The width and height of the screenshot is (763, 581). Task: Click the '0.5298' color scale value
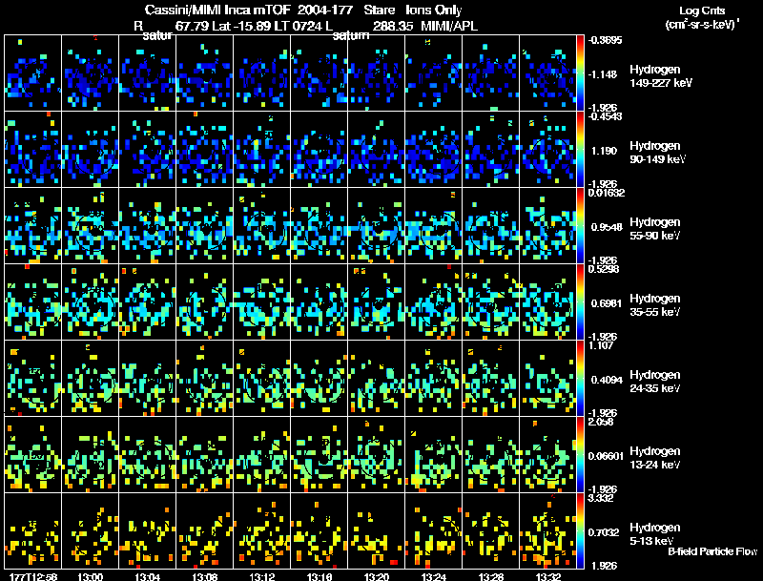point(604,269)
